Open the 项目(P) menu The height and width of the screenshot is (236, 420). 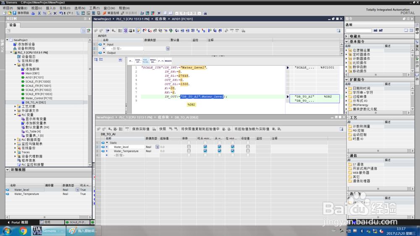coord(8,8)
